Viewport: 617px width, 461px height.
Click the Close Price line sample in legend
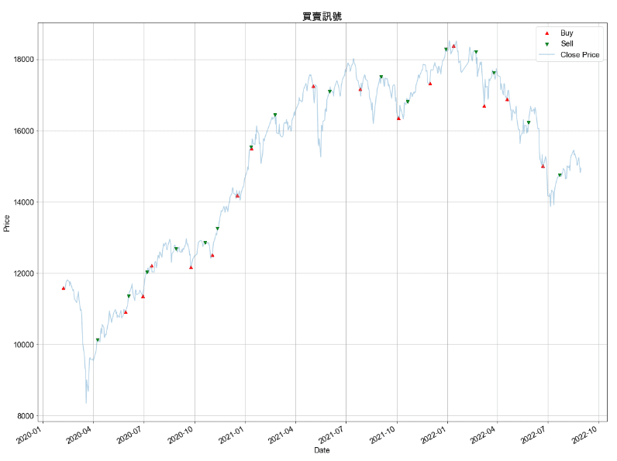point(546,55)
